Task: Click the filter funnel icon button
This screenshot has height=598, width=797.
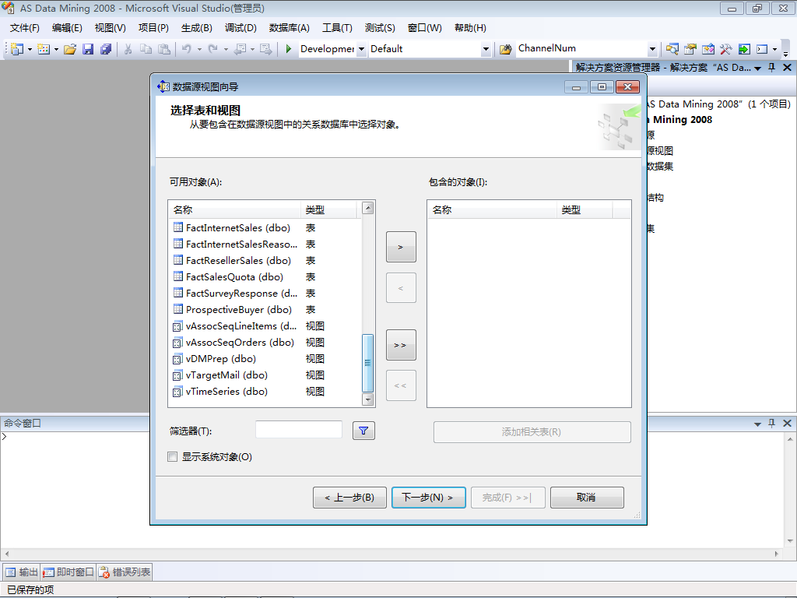Action: (363, 431)
